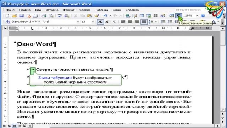This screenshot has width=227, height=128.
Task: Open the Таблица menu
Action: coord(102,10)
